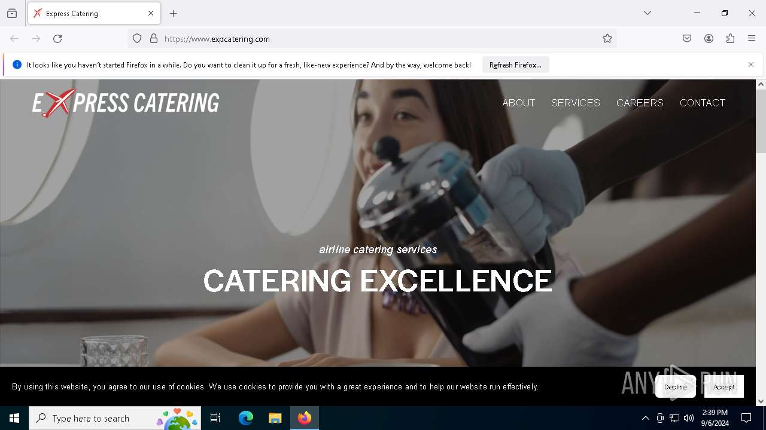766x430 pixels.
Task: Click the page scrollbar down arrow
Action: [761, 401]
